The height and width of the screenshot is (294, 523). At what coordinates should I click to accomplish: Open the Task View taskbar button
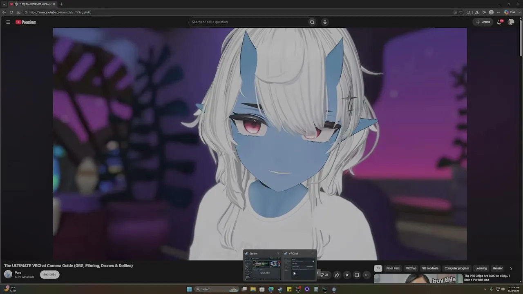(x=244, y=289)
